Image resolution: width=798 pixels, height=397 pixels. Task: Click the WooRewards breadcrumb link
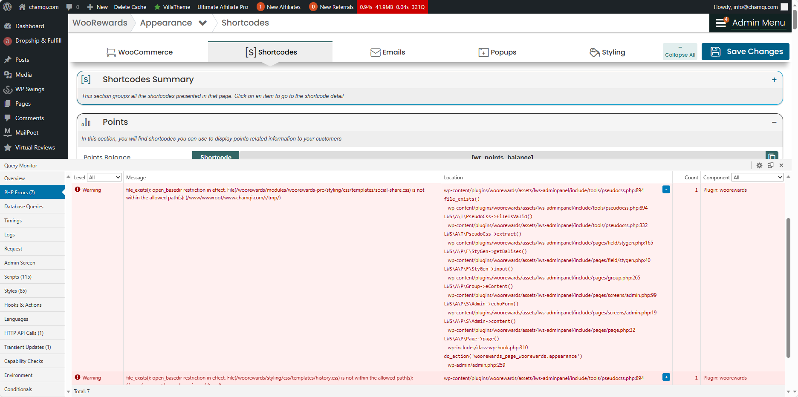[x=100, y=23]
